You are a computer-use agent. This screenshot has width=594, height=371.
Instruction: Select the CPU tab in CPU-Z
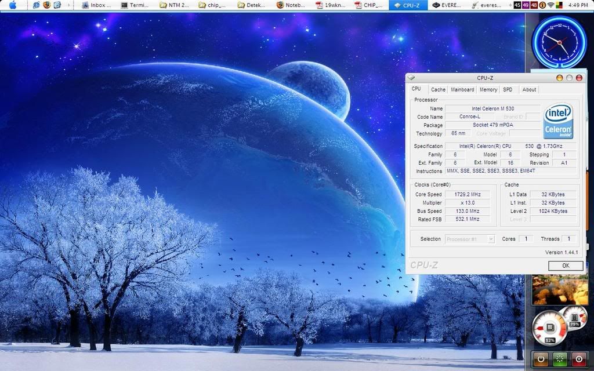416,89
